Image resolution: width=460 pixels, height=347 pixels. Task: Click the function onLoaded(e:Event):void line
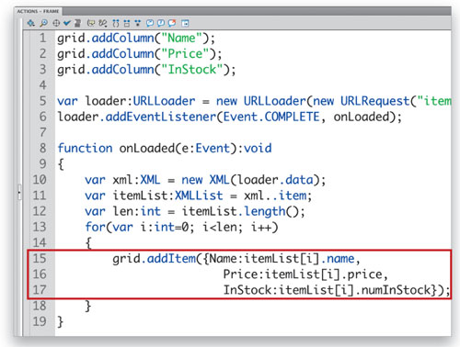click(x=165, y=149)
